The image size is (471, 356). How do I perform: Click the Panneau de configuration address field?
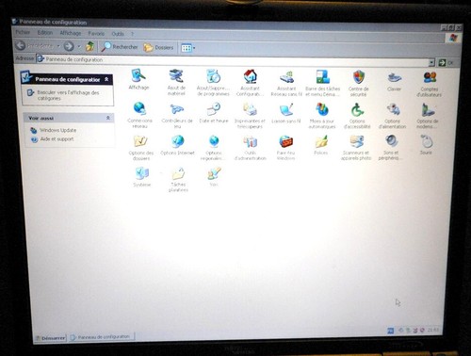234,59
